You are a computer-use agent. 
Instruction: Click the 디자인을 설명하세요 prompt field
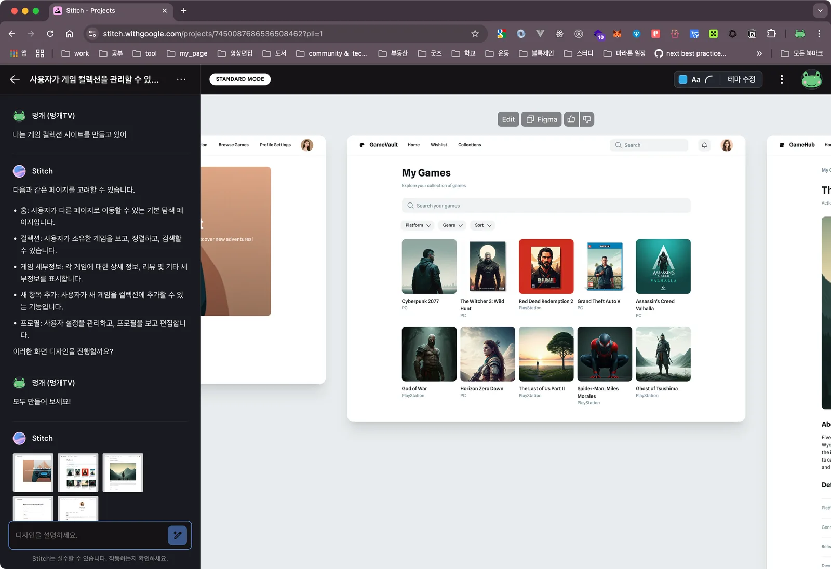[x=88, y=535]
